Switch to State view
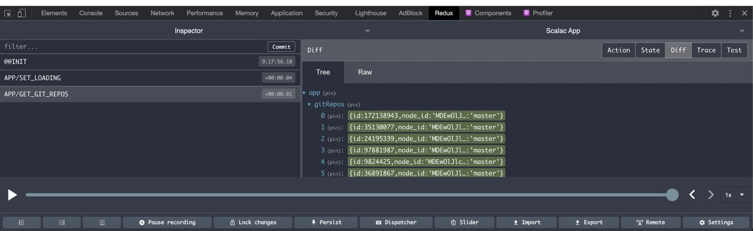Image resolution: width=753 pixels, height=231 pixels. [x=650, y=50]
